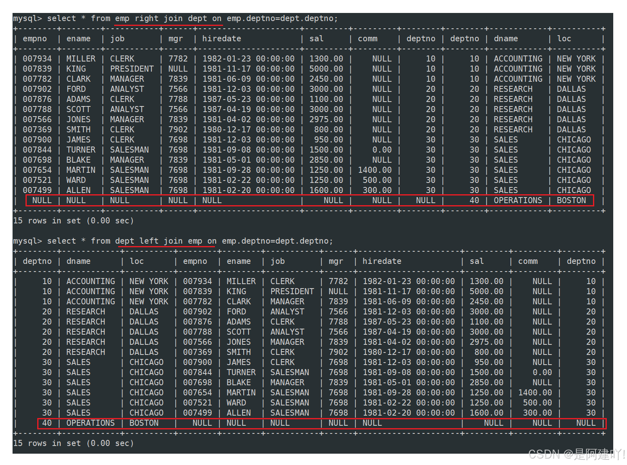Click 007934 in the right join result
Screen dimensions: 627x465
[37, 59]
